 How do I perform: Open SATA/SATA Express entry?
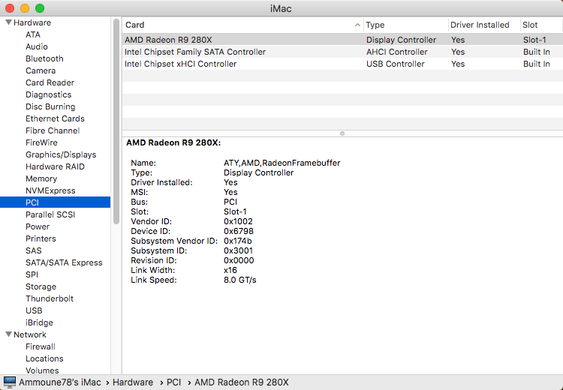tap(64, 262)
